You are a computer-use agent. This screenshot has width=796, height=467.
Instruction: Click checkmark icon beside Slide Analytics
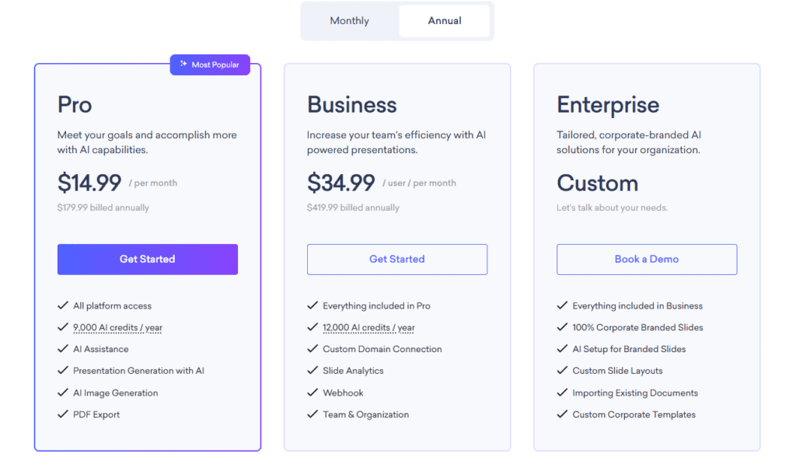[312, 371]
